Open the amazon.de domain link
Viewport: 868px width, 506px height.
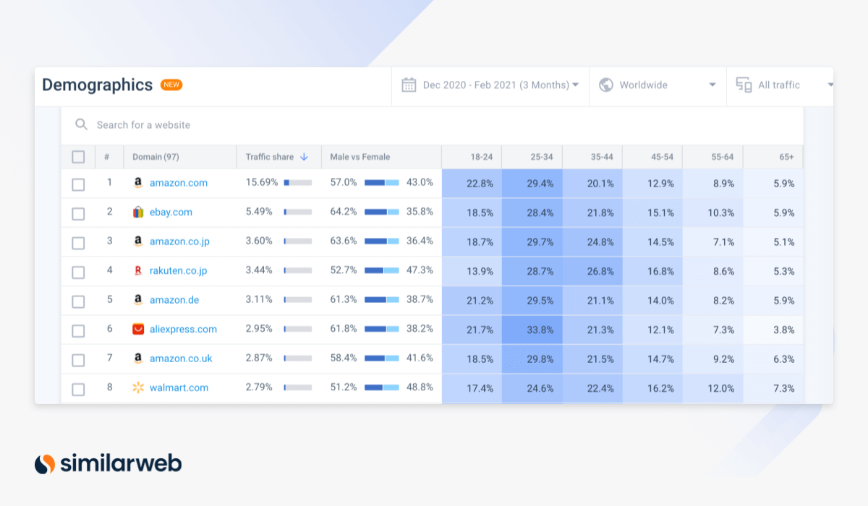[x=174, y=299]
